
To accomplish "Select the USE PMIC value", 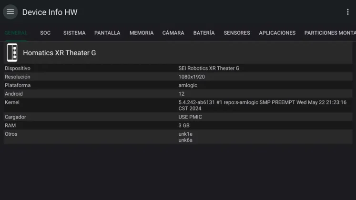I will point(190,117).
